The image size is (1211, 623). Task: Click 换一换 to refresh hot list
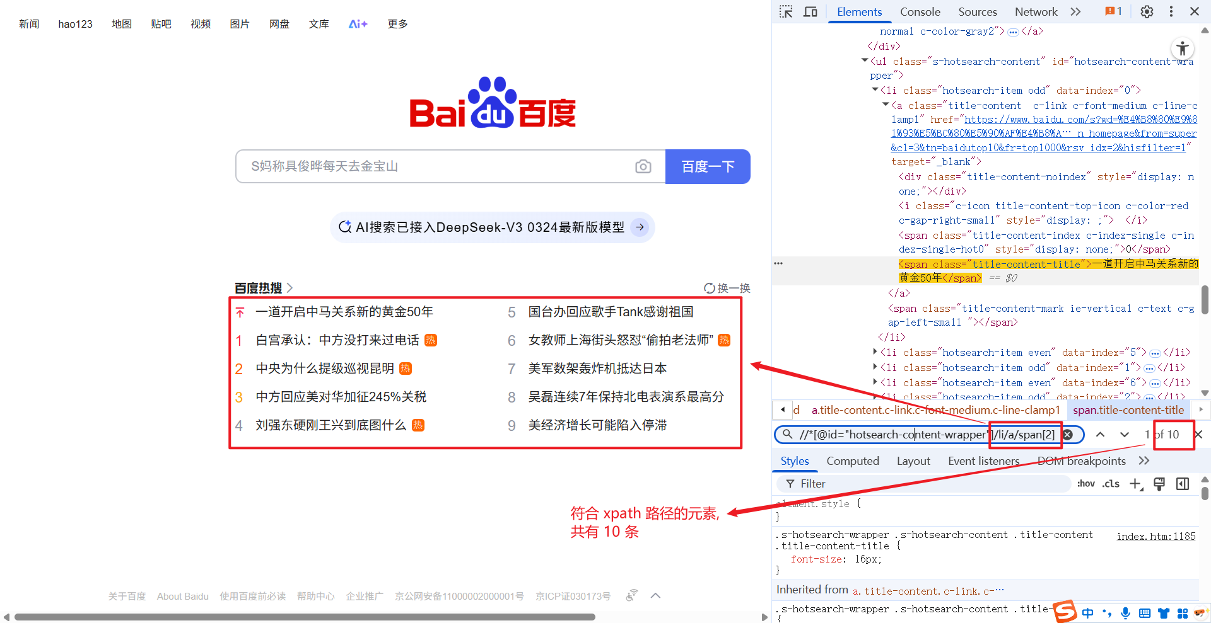pyautogui.click(x=734, y=289)
